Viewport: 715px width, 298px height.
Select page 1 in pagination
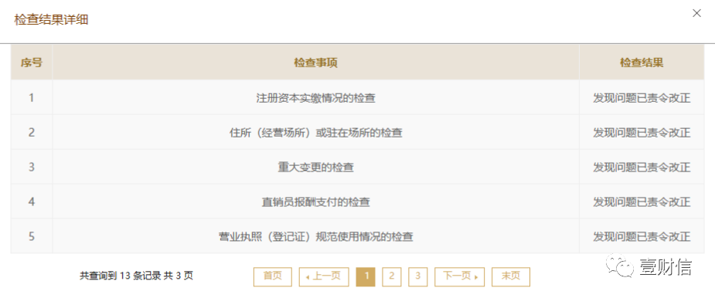coord(366,276)
